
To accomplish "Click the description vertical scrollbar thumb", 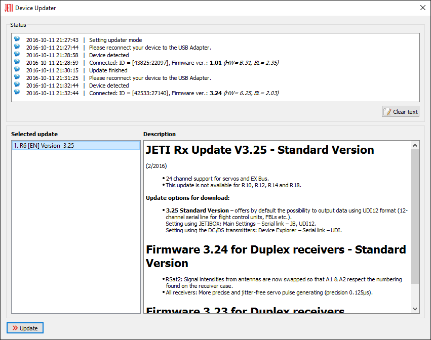I will tap(415, 217).
